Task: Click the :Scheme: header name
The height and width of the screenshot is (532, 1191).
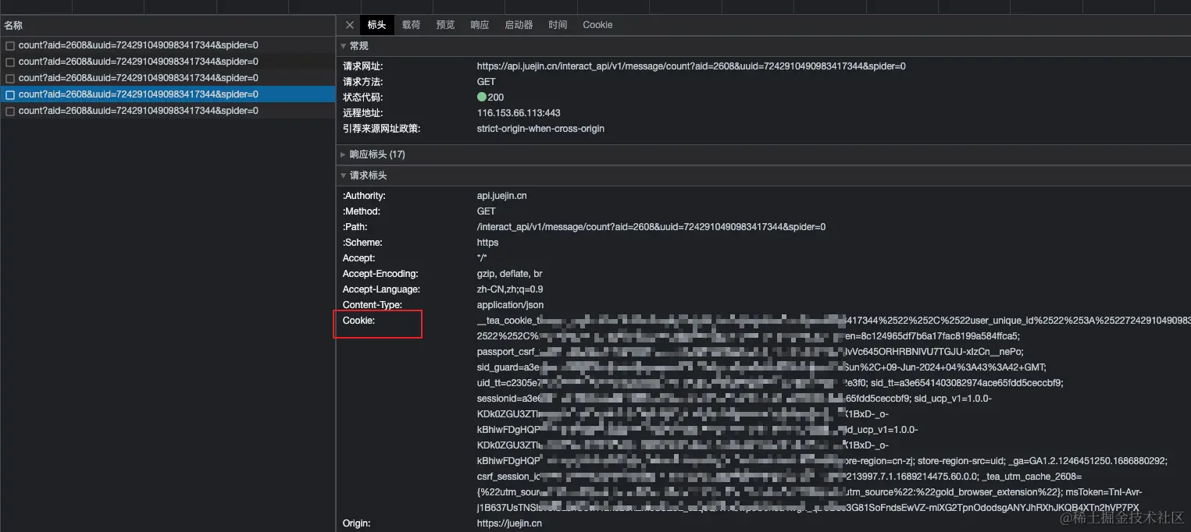Action: 361,243
